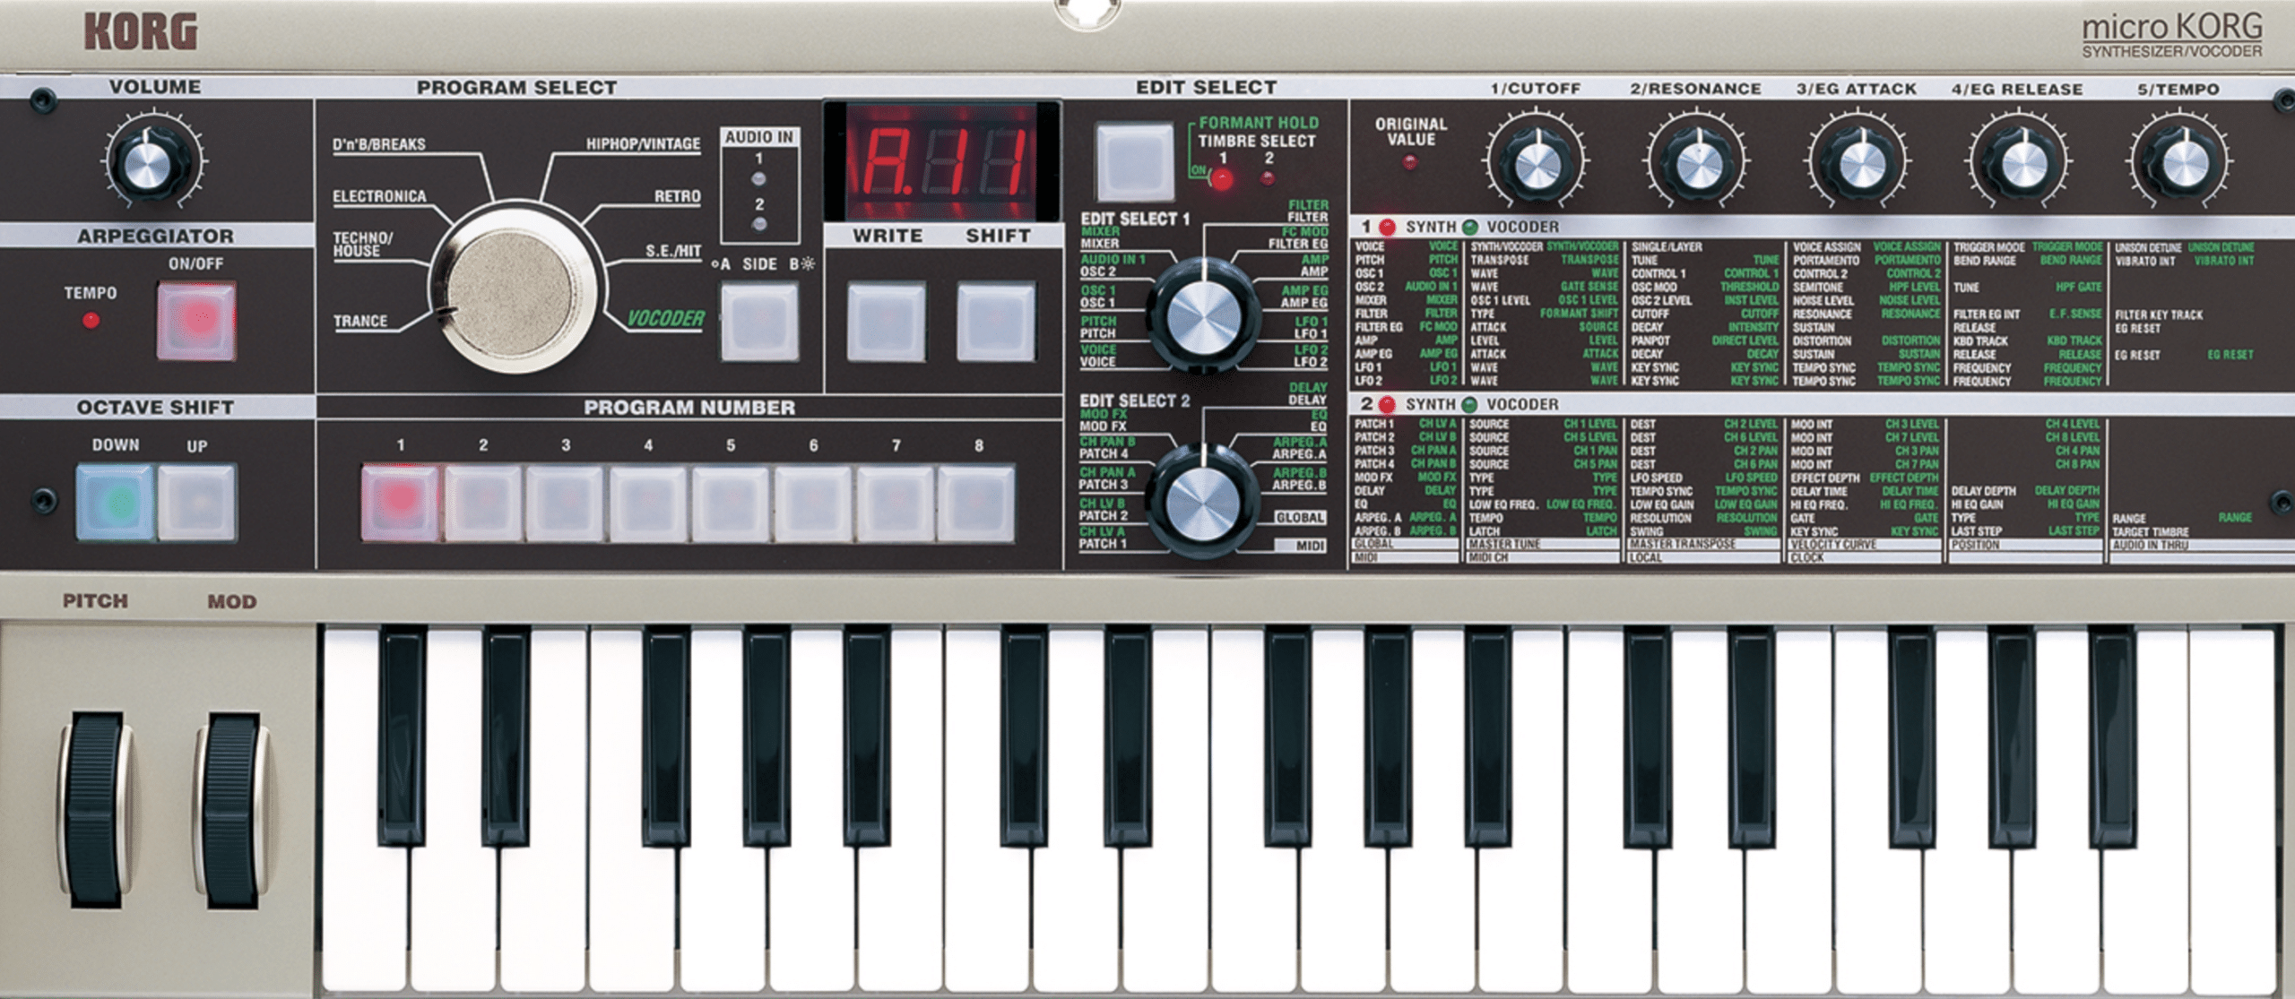Viewport: 2295px width, 999px height.
Task: Click the SHIFT button
Action: 995,323
